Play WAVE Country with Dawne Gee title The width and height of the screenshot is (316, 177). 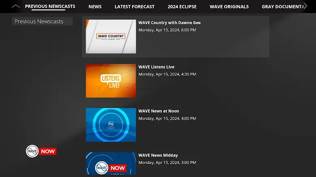coord(169,23)
